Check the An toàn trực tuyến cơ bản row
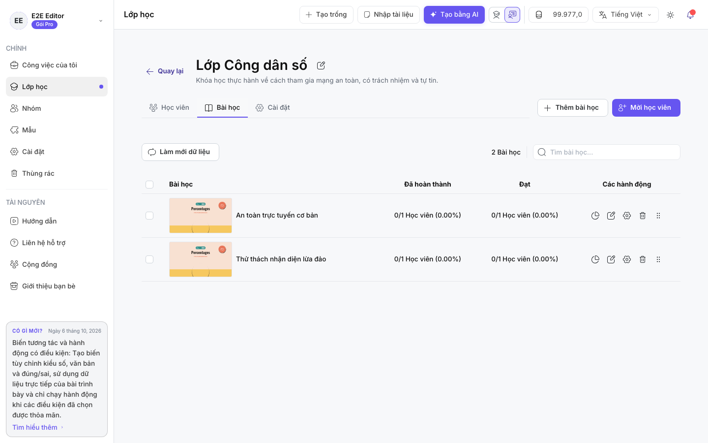Screen dimensions: 708x443 coord(149,216)
